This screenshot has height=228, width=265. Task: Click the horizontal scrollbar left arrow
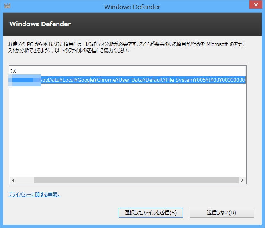(13, 180)
